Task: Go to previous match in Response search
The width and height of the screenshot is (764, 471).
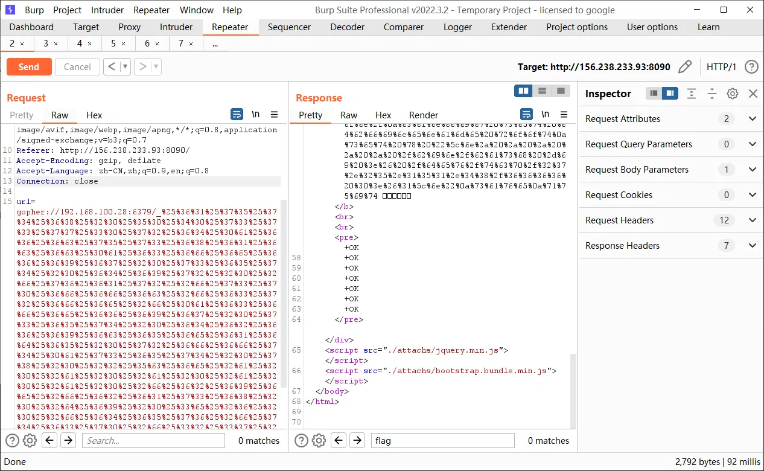Action: tap(339, 440)
